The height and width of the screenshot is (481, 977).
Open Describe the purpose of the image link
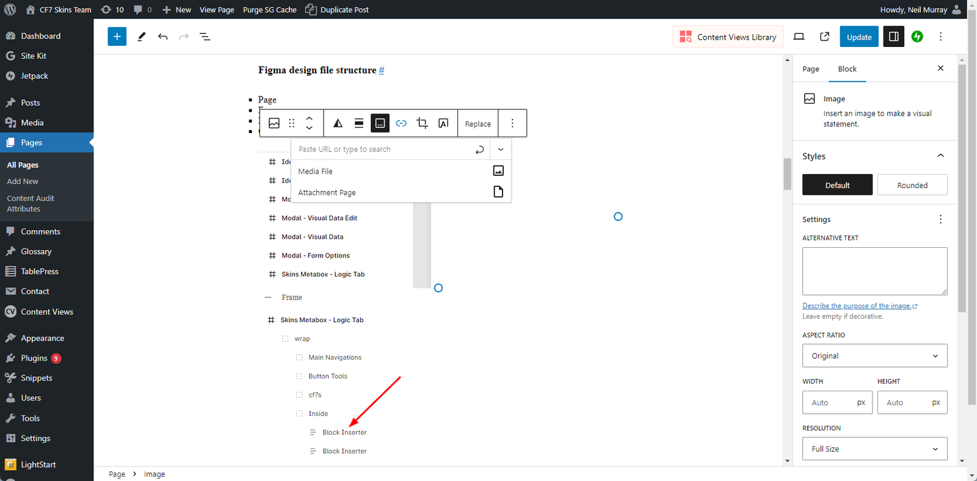(x=857, y=306)
